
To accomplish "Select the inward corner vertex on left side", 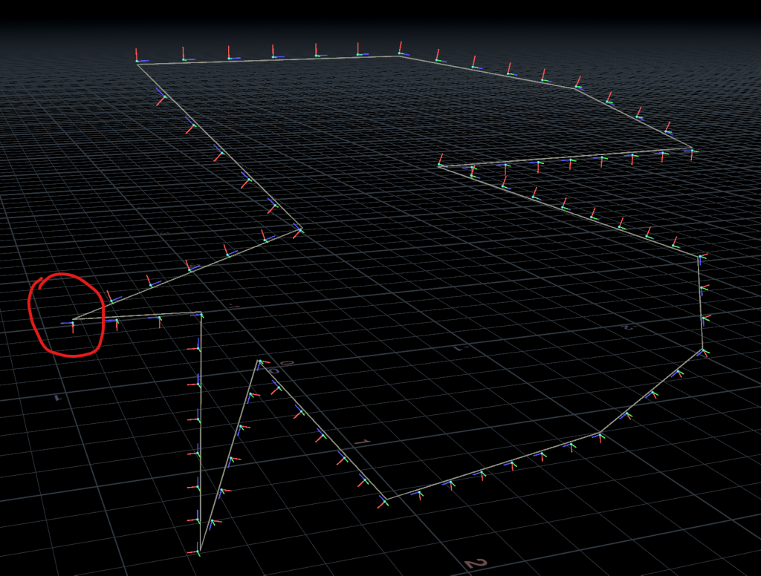I will [x=301, y=227].
